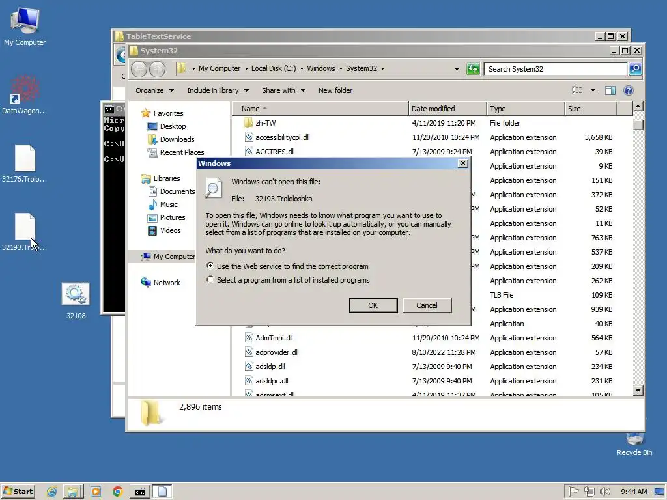667x500 pixels.
Task: Click the Start button
Action: 18,492
